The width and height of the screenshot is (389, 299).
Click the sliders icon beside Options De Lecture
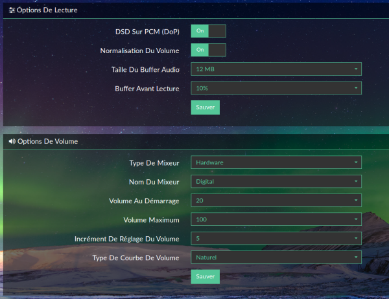point(12,10)
